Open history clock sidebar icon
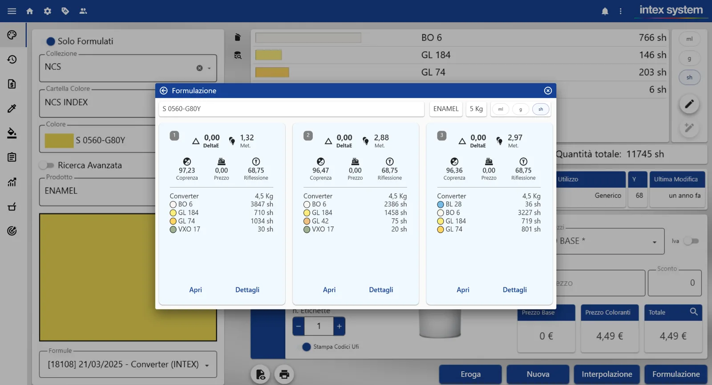 pos(12,59)
